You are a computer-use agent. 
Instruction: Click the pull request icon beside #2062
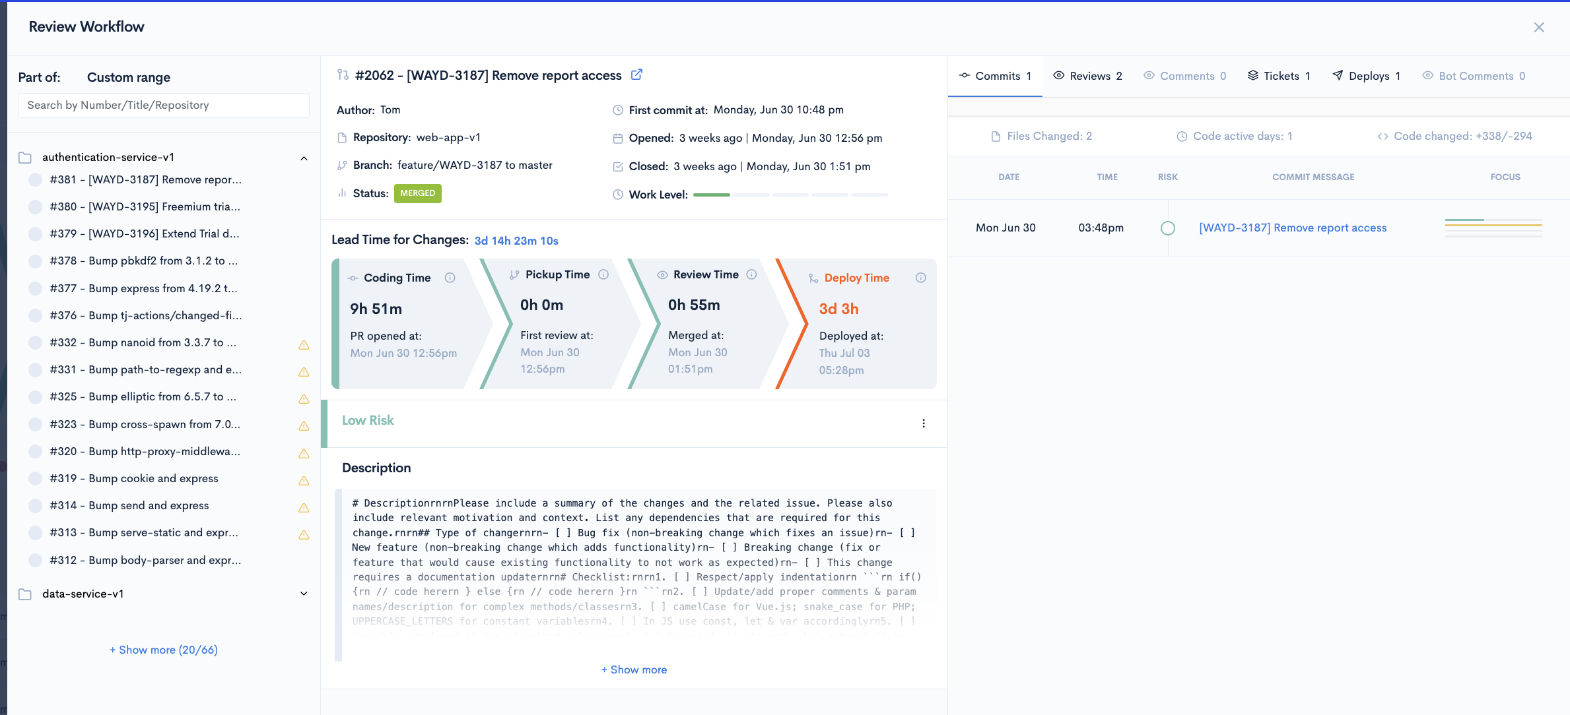point(343,75)
